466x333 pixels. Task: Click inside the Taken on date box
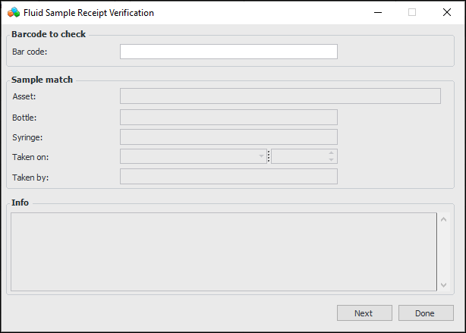point(188,156)
